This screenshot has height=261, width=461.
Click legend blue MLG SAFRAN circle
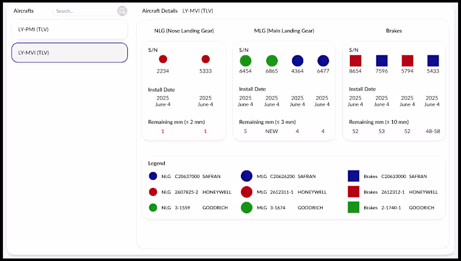pyautogui.click(x=247, y=176)
